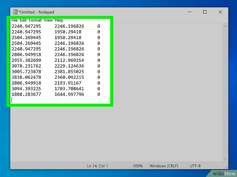
Task: Click the scrollbar down arrow
Action: (x=225, y=159)
